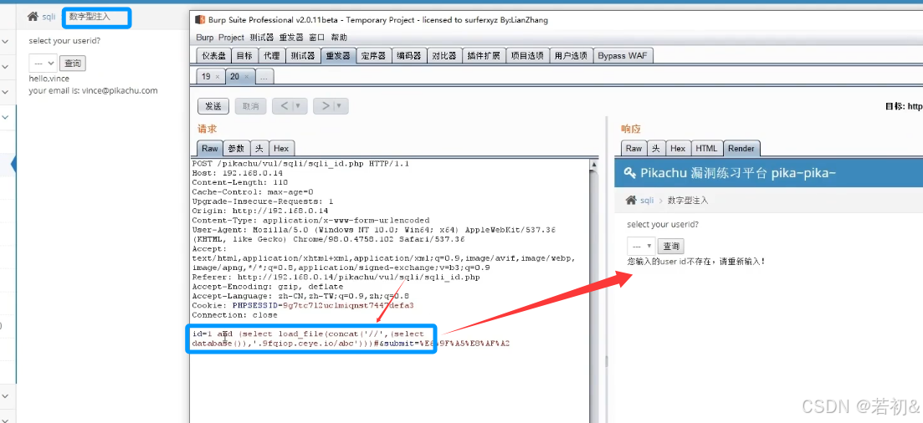Switch to the 代理 tab
The image size is (923, 423).
(x=271, y=56)
